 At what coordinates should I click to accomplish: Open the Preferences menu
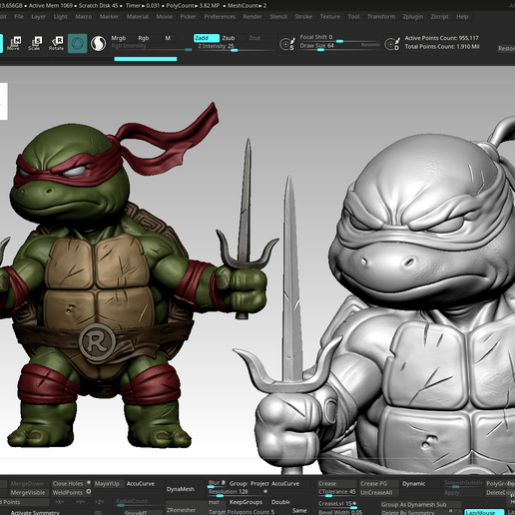[x=220, y=16]
